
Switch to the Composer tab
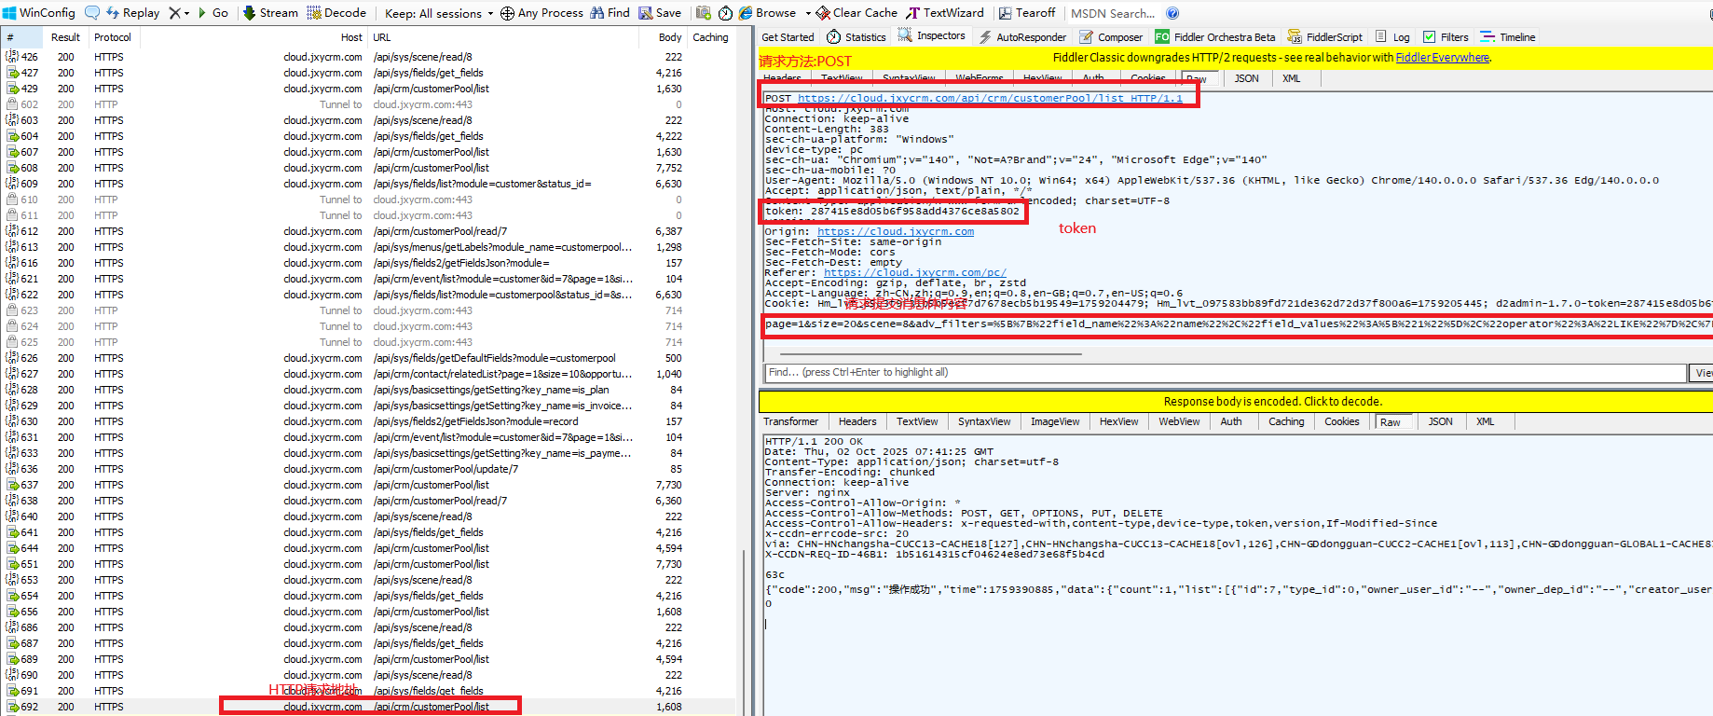[x=1111, y=37]
